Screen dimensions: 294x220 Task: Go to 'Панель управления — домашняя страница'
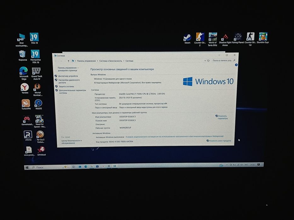(x=68, y=69)
